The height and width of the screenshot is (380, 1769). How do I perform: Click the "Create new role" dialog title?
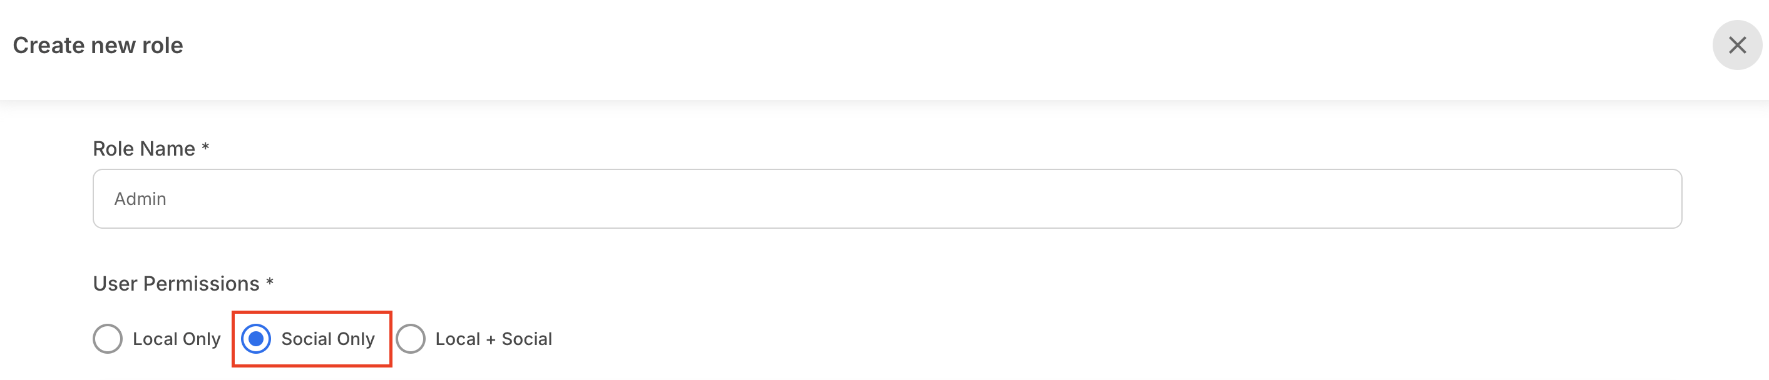pyautogui.click(x=98, y=45)
